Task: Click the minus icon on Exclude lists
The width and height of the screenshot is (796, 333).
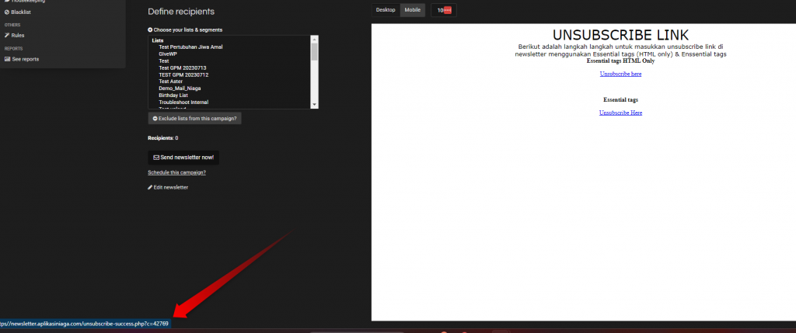Action: pyautogui.click(x=155, y=118)
